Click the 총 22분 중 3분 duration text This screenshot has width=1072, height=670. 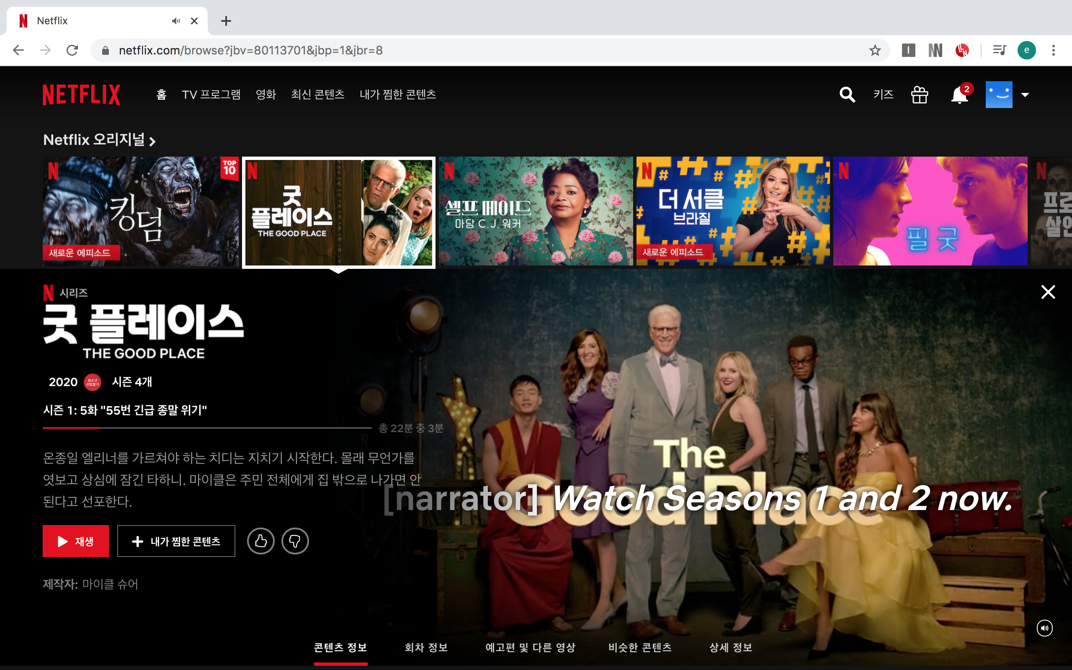[411, 428]
